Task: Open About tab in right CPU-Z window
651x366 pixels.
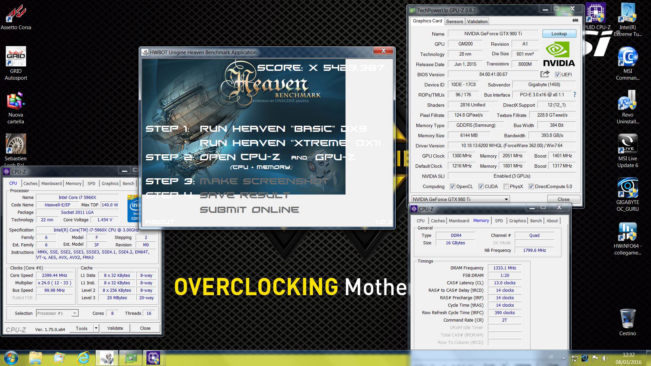Action: tap(552, 221)
